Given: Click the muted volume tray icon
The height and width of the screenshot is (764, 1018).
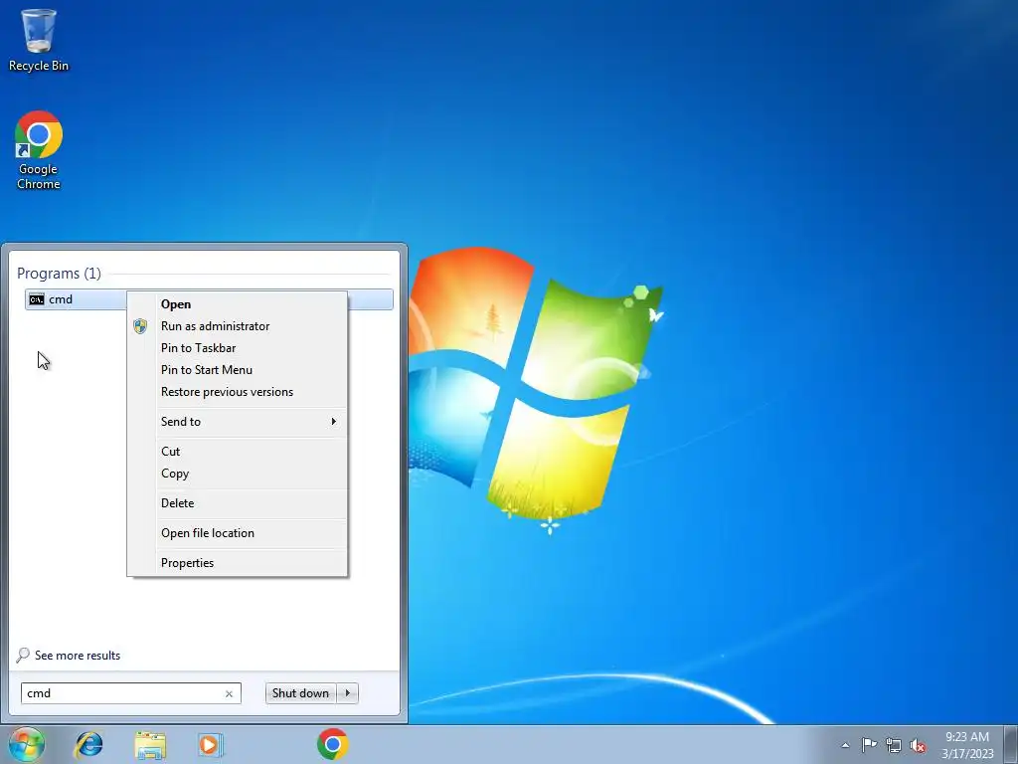Looking at the screenshot, I should tap(918, 745).
